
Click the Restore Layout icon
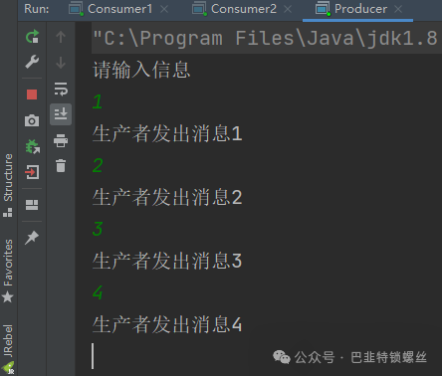pyautogui.click(x=32, y=205)
